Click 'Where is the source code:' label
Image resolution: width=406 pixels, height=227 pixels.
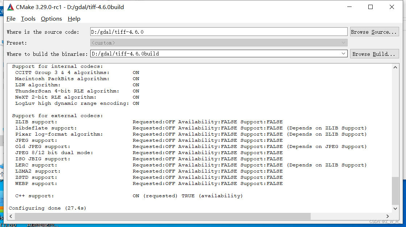[43, 32]
